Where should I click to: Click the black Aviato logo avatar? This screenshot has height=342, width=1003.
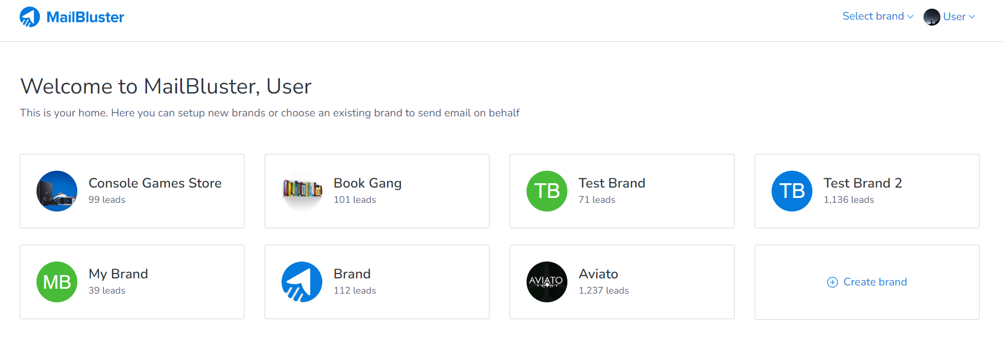pyautogui.click(x=547, y=282)
